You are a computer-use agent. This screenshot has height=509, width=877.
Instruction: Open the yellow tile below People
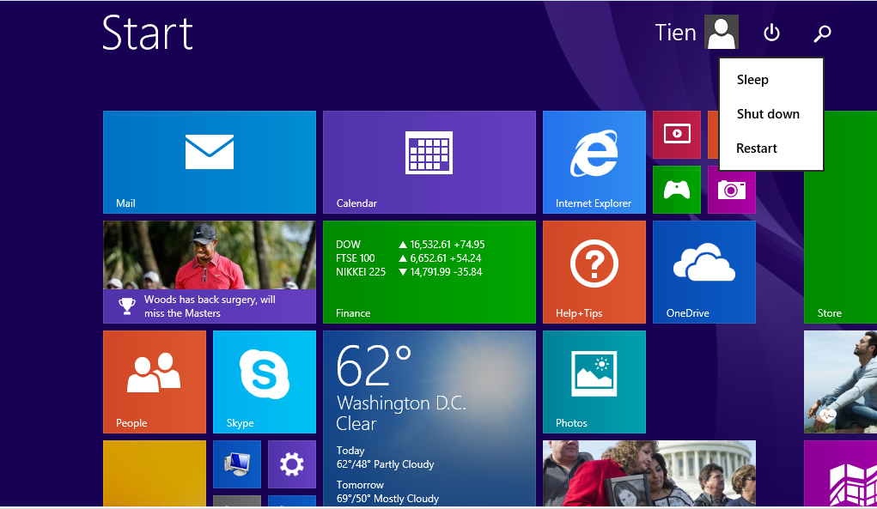tap(155, 474)
